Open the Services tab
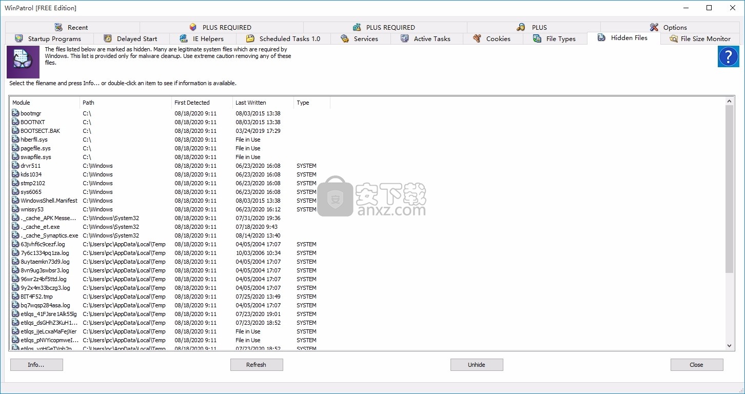 (361, 38)
